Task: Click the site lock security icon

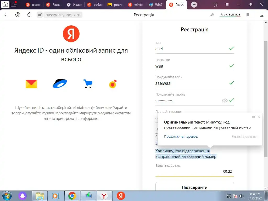Action: (40, 15)
